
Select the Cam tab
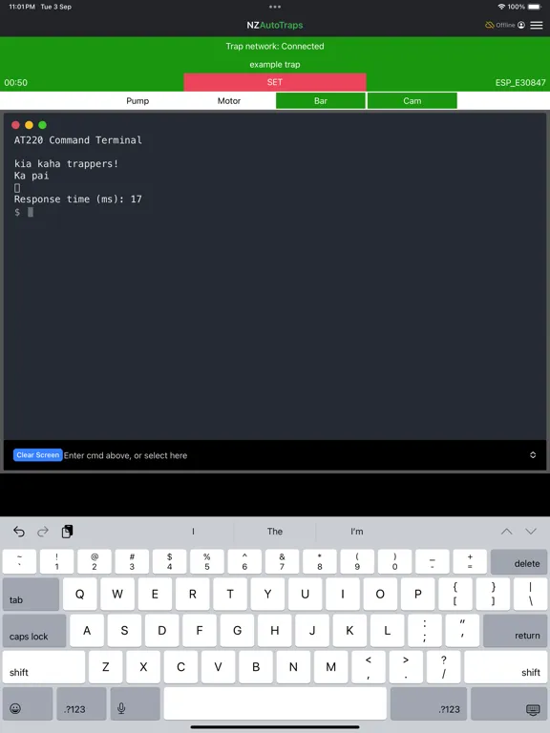click(412, 100)
